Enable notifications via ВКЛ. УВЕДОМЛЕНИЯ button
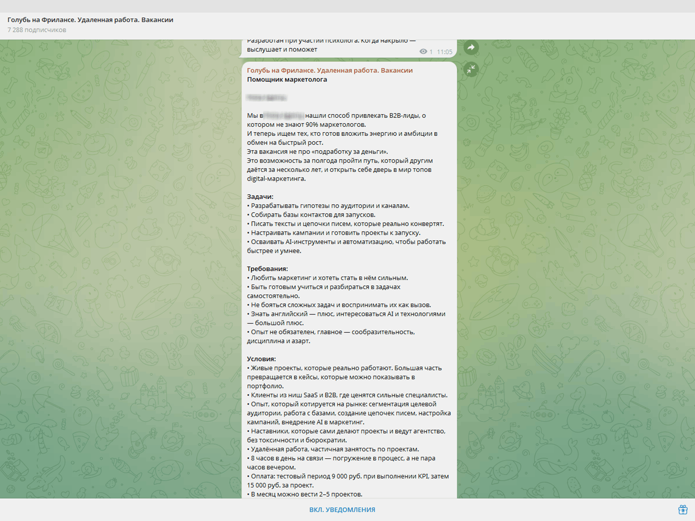695x521 pixels. tap(342, 510)
